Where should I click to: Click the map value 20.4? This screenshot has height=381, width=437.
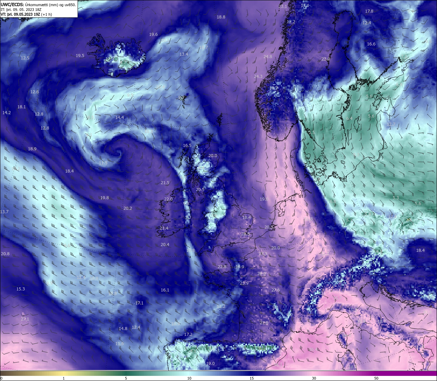tap(165, 245)
